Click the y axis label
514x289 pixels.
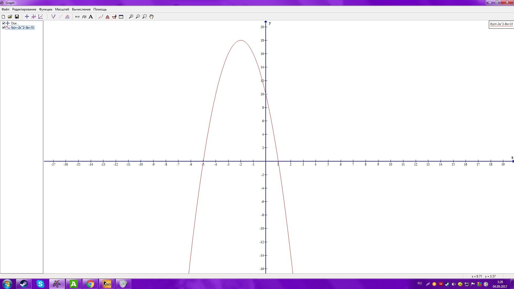pos(270,23)
